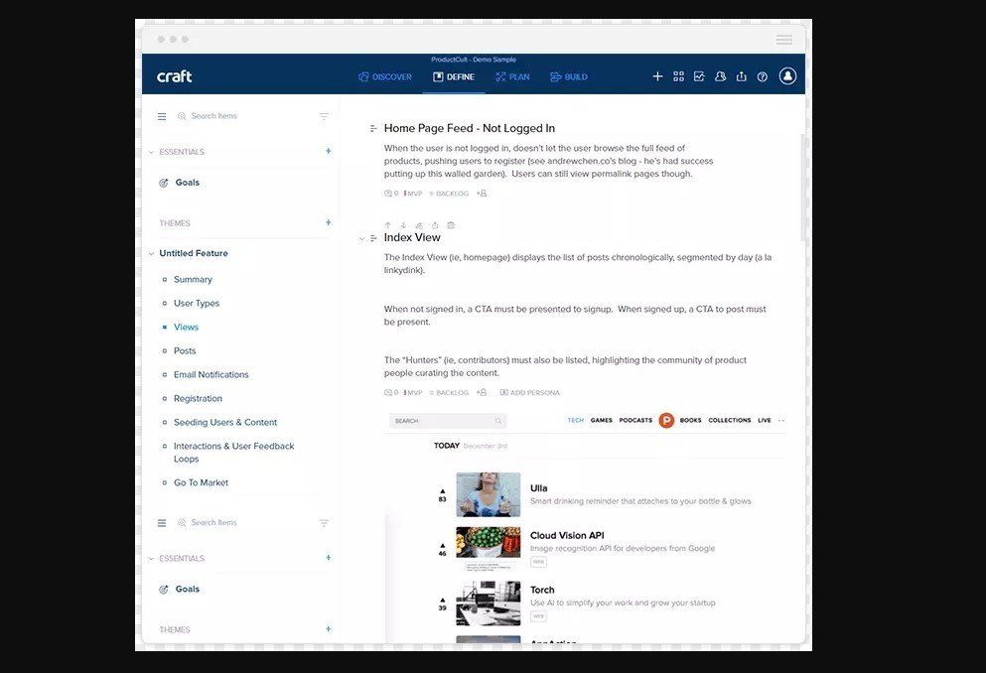986x673 pixels.
Task: Open the add new item plus icon in header
Action: coord(657,76)
